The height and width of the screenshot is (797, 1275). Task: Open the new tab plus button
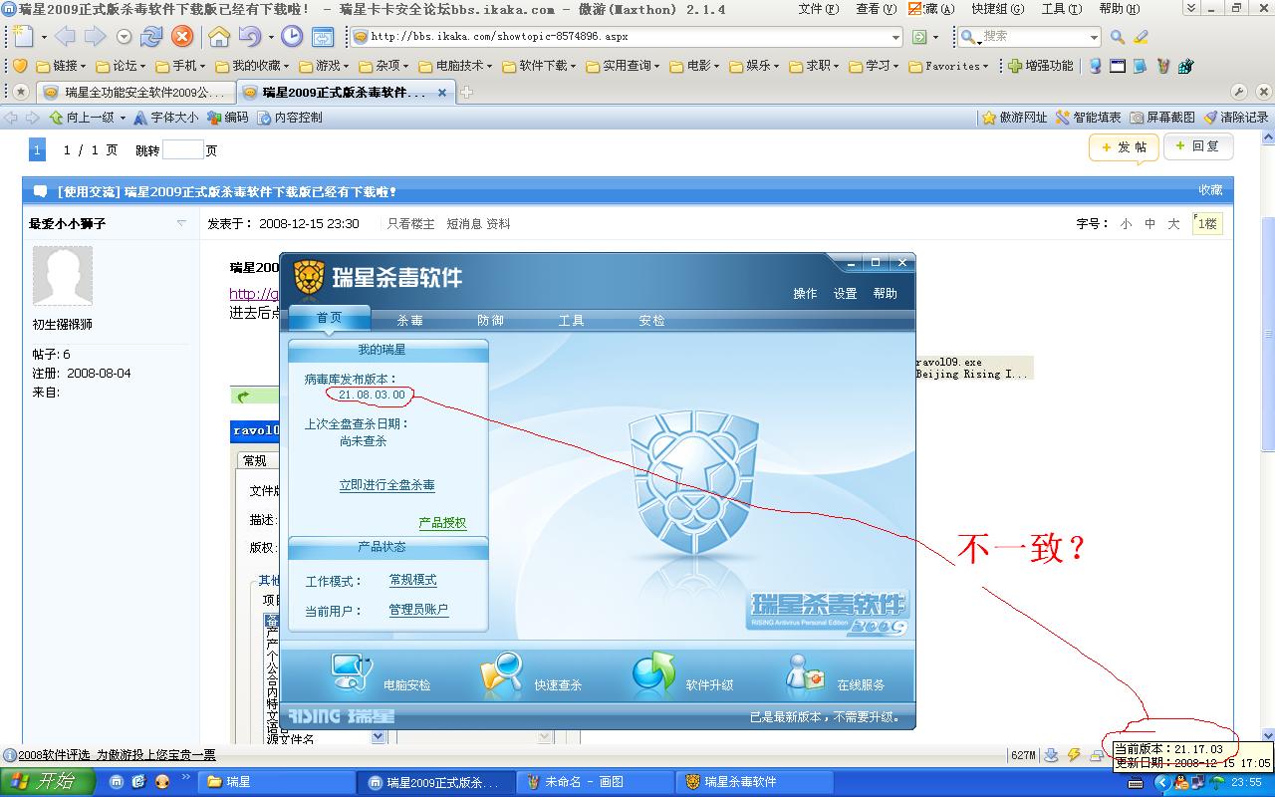click(x=466, y=92)
